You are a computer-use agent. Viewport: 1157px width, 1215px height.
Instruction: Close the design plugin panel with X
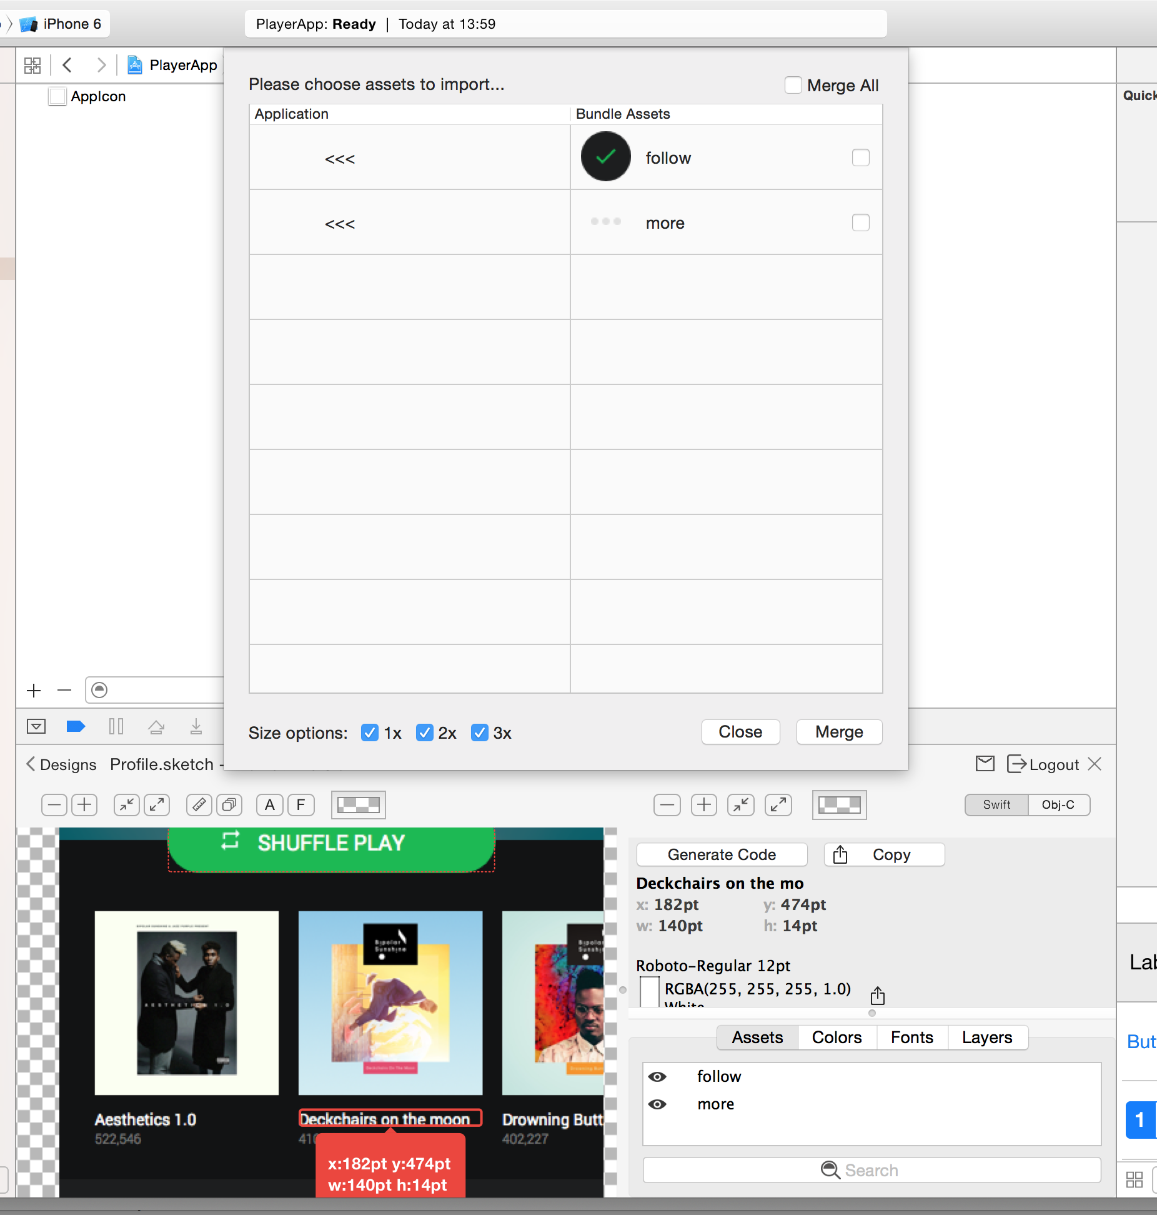(x=1095, y=764)
